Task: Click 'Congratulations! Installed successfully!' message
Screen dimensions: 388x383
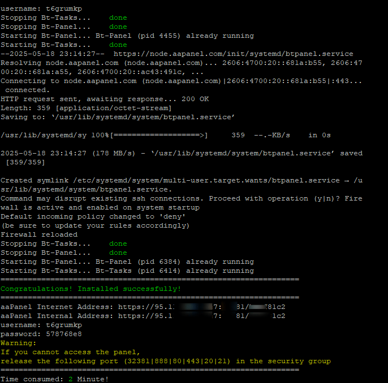Action: point(91,289)
